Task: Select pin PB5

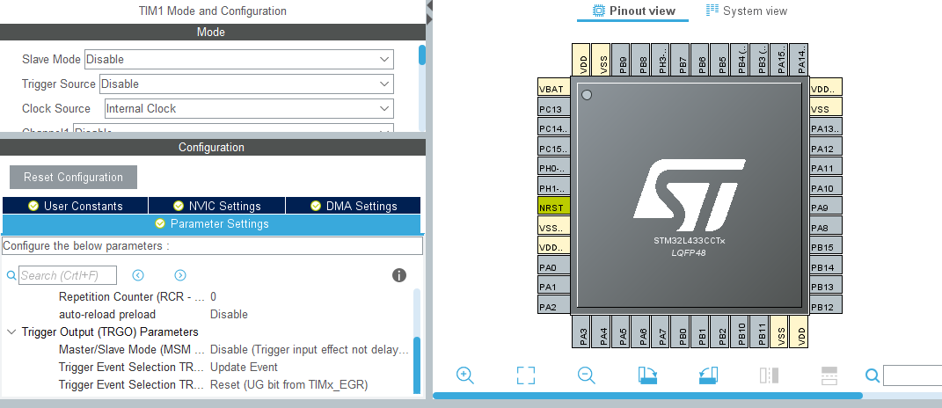Action: point(721,60)
